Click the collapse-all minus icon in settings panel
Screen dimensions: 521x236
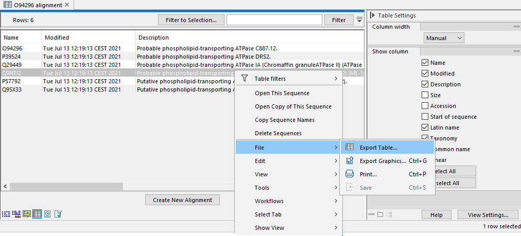pos(372,214)
